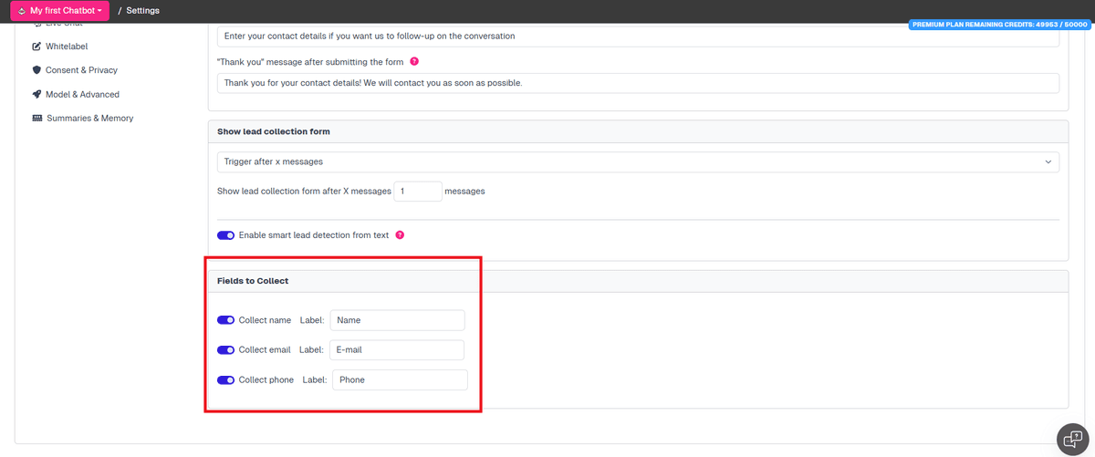Image resolution: width=1095 pixels, height=457 pixels.
Task: Click the Settings breadcrumb link
Action: pos(142,11)
